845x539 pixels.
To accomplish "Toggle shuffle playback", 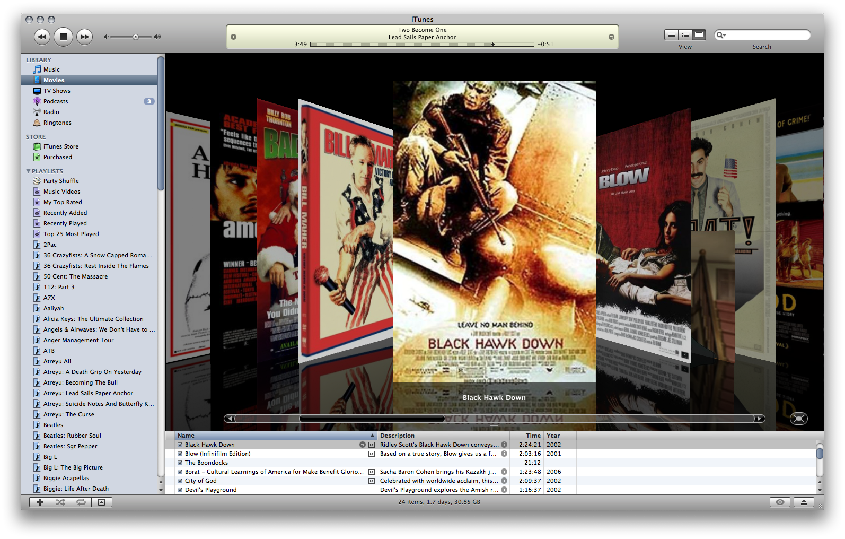I will tap(60, 502).
